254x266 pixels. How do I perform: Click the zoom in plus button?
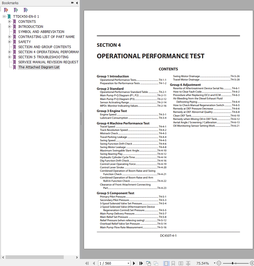(x=252, y=263)
